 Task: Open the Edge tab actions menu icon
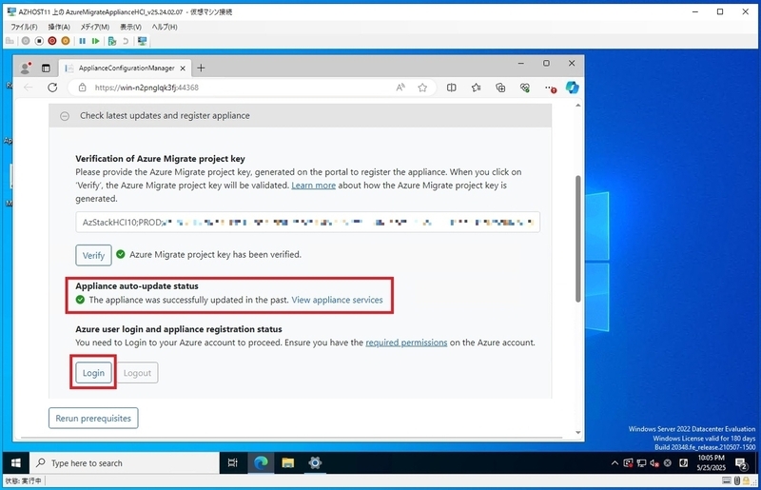tap(46, 68)
